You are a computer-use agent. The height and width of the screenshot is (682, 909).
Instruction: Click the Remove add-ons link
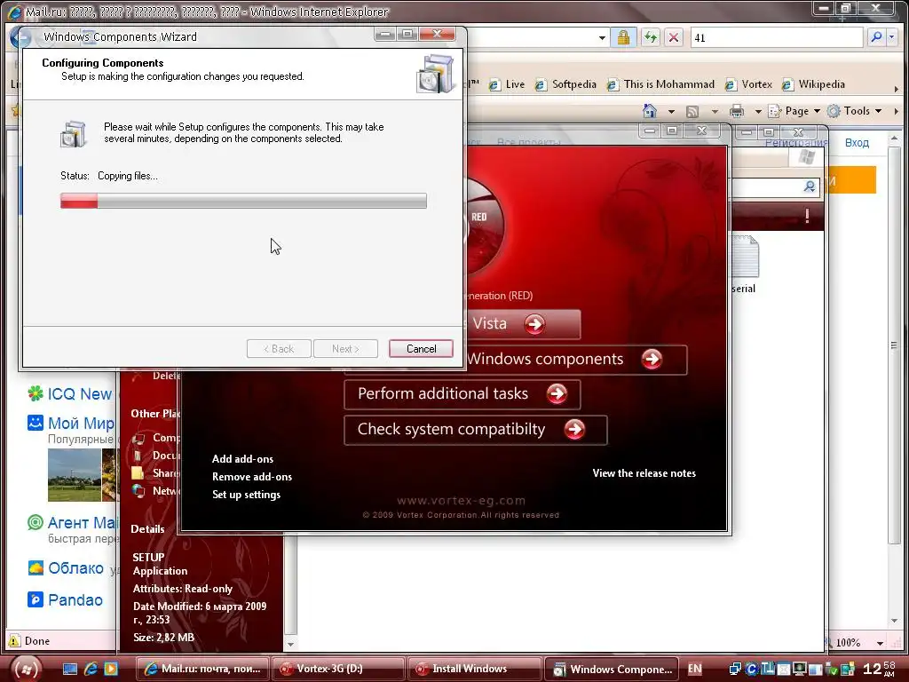click(x=251, y=477)
